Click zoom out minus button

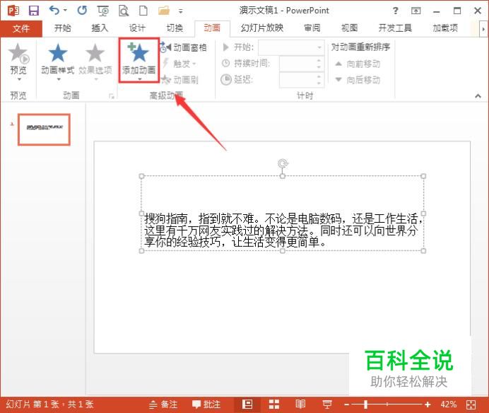(346, 405)
